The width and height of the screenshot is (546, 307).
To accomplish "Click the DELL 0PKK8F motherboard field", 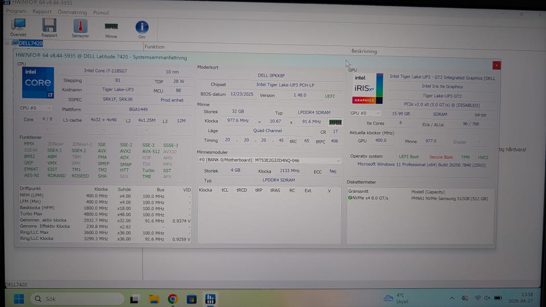I will pos(271,75).
